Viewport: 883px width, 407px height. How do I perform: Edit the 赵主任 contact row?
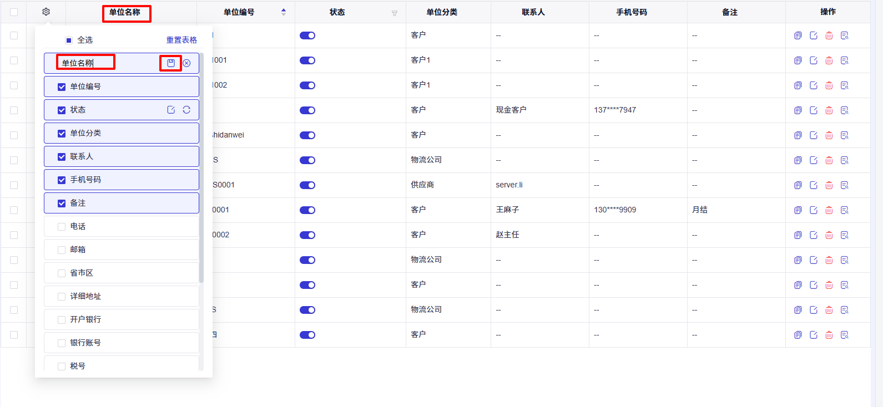pos(814,235)
